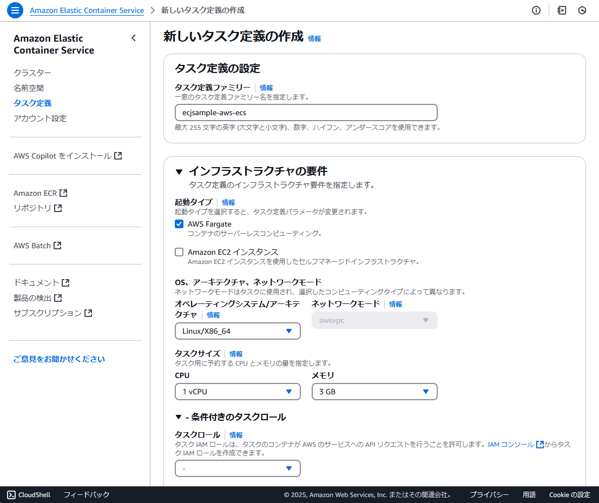The width and height of the screenshot is (599, 503).
Task: Click external link icon beside リポジトリ
Action: [58, 208]
